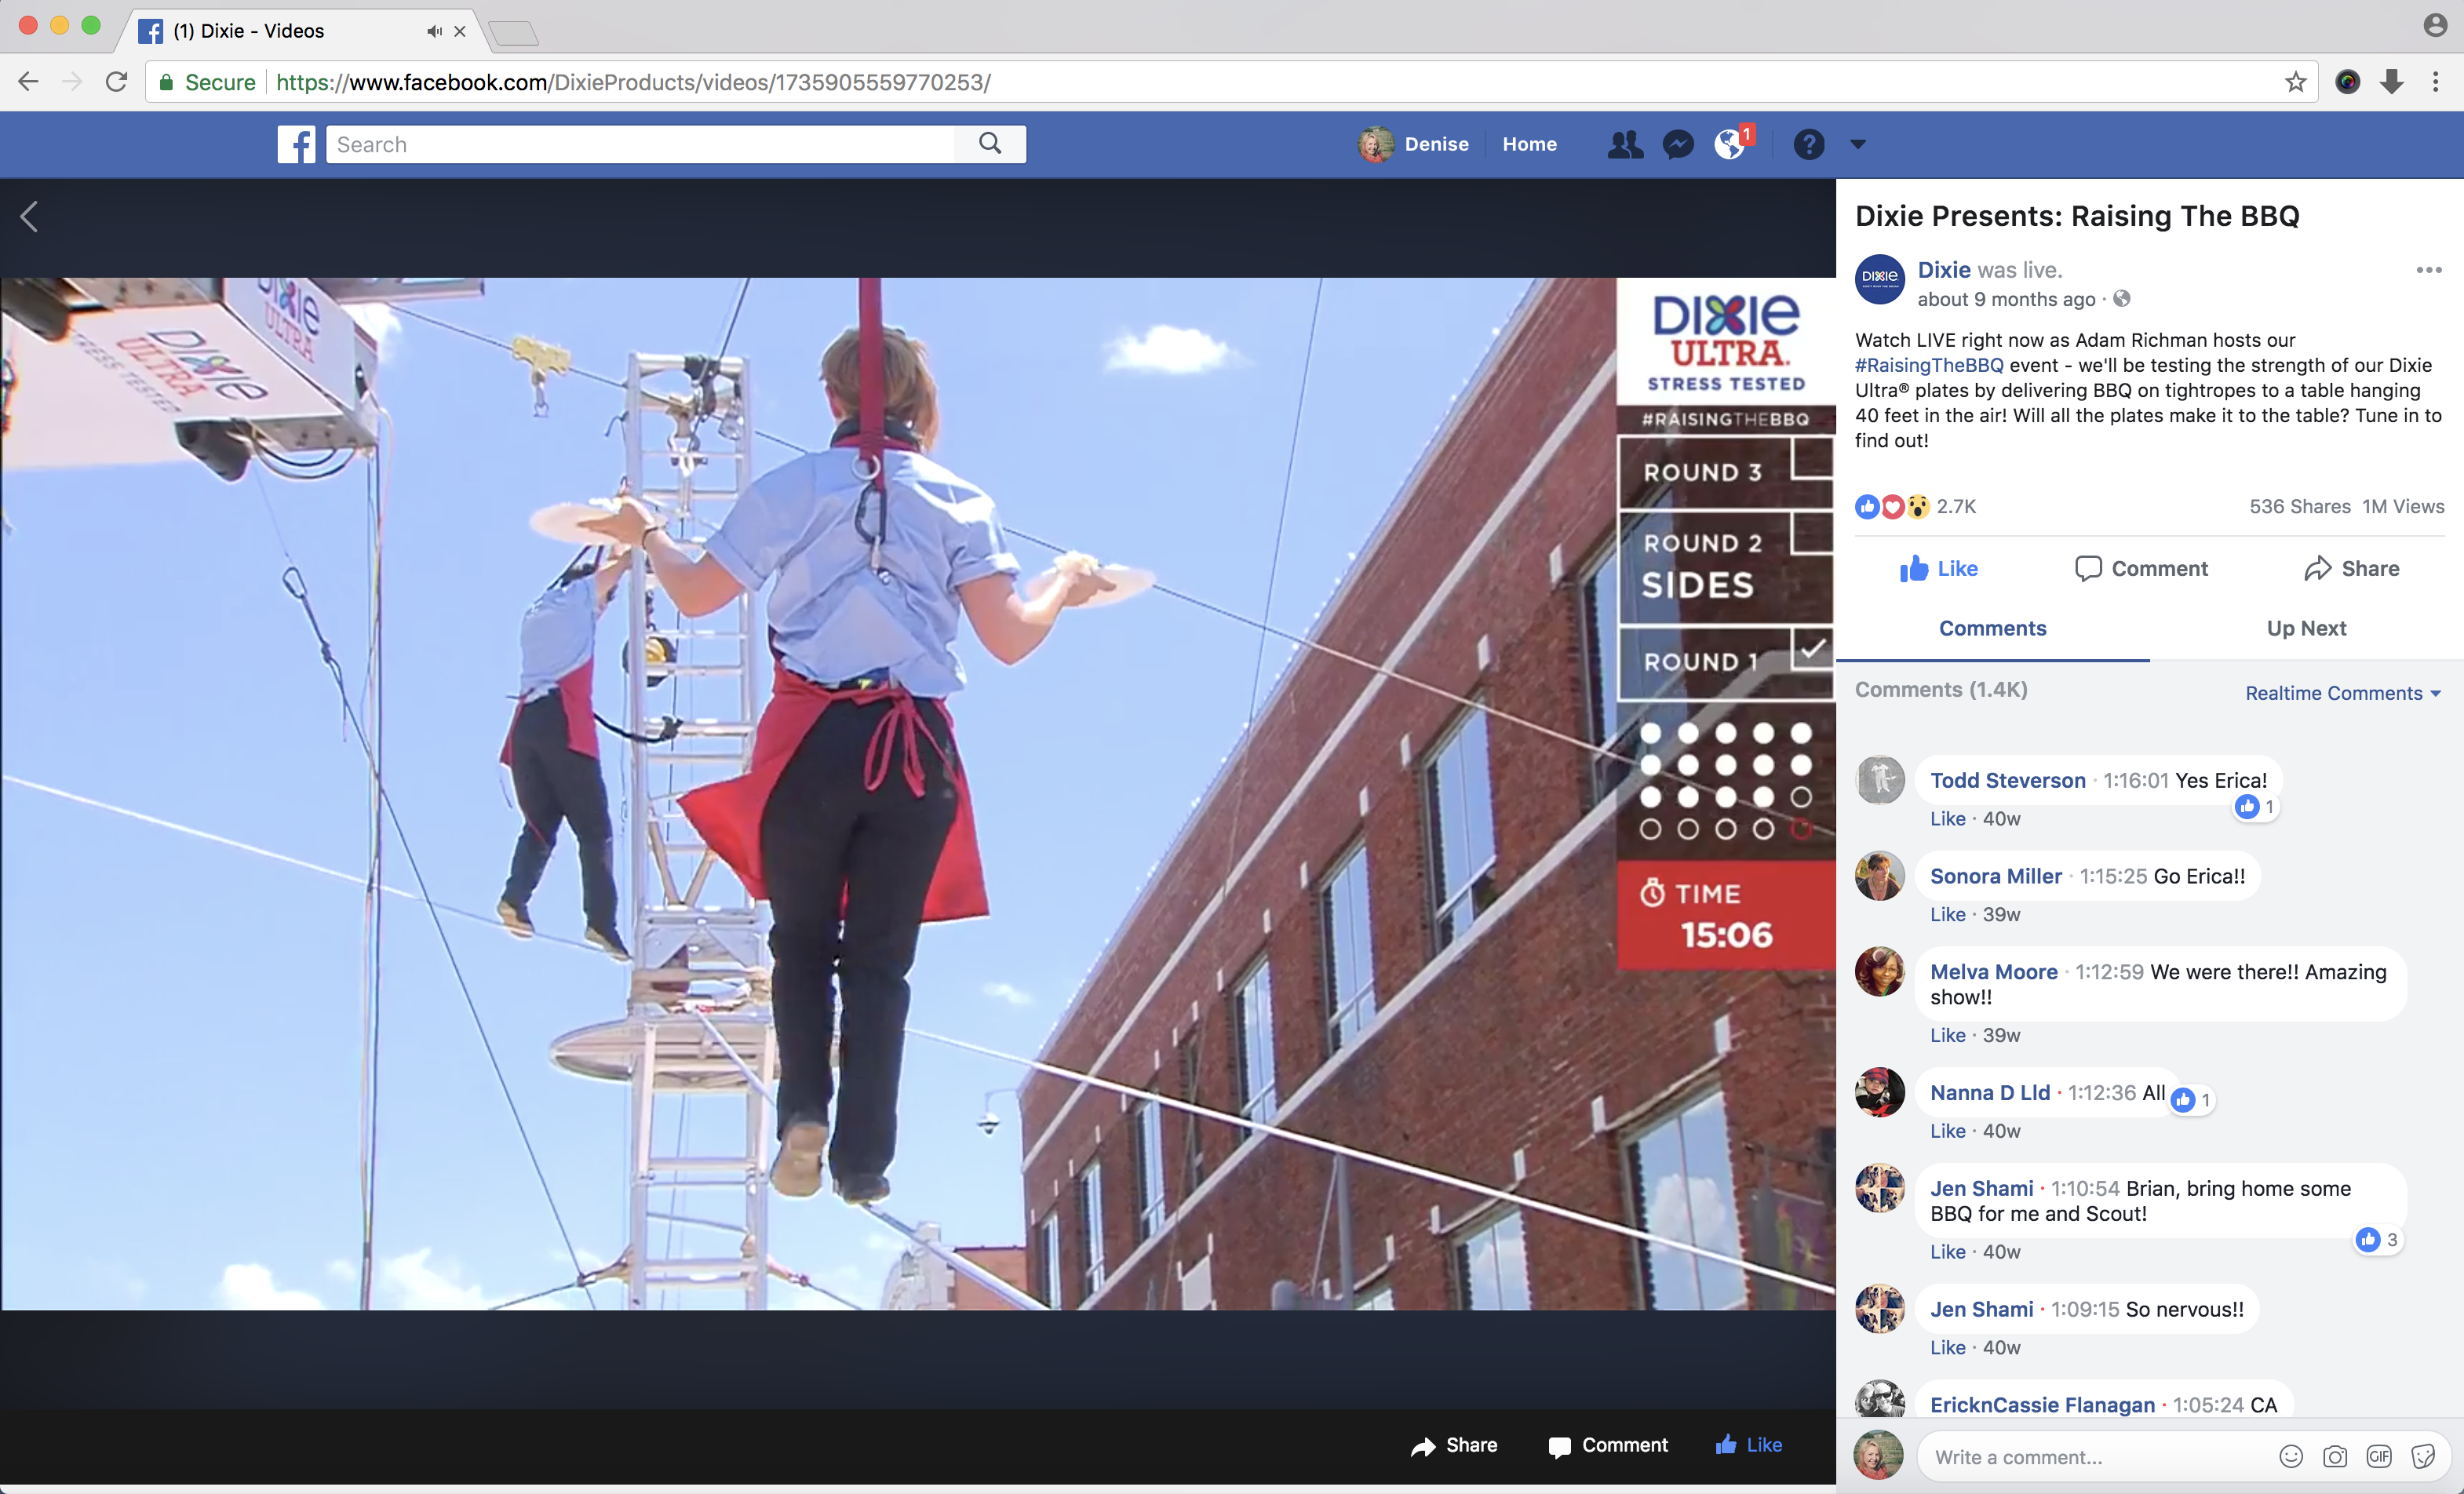The height and width of the screenshot is (1494, 2464).
Task: Open the #RaisingTheBBQ hashtag link
Action: coord(1929,365)
